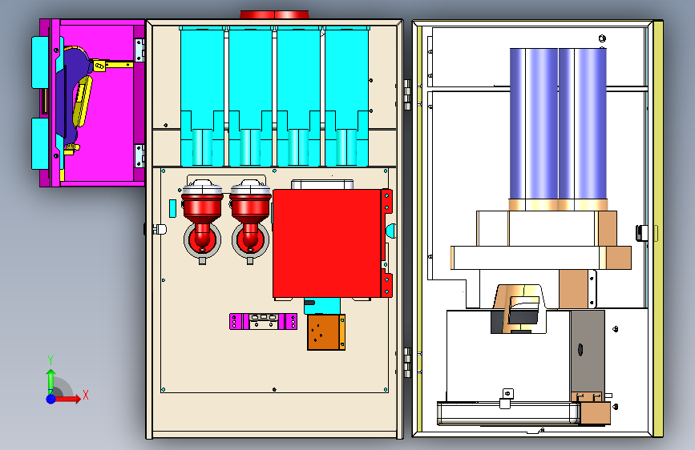Screen dimensions: 695x450
Task: Pick the orange box below the red unit
Action: click(326, 332)
